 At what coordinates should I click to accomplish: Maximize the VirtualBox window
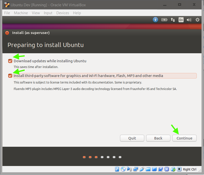[x=180, y=5]
